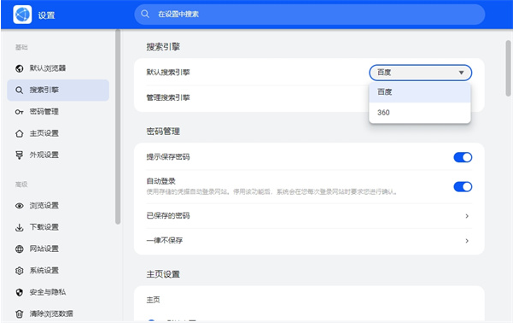Viewport: 513px width, 328px height.
Task: Expand 一律不保存 with its chevron
Action: pyautogui.click(x=467, y=241)
